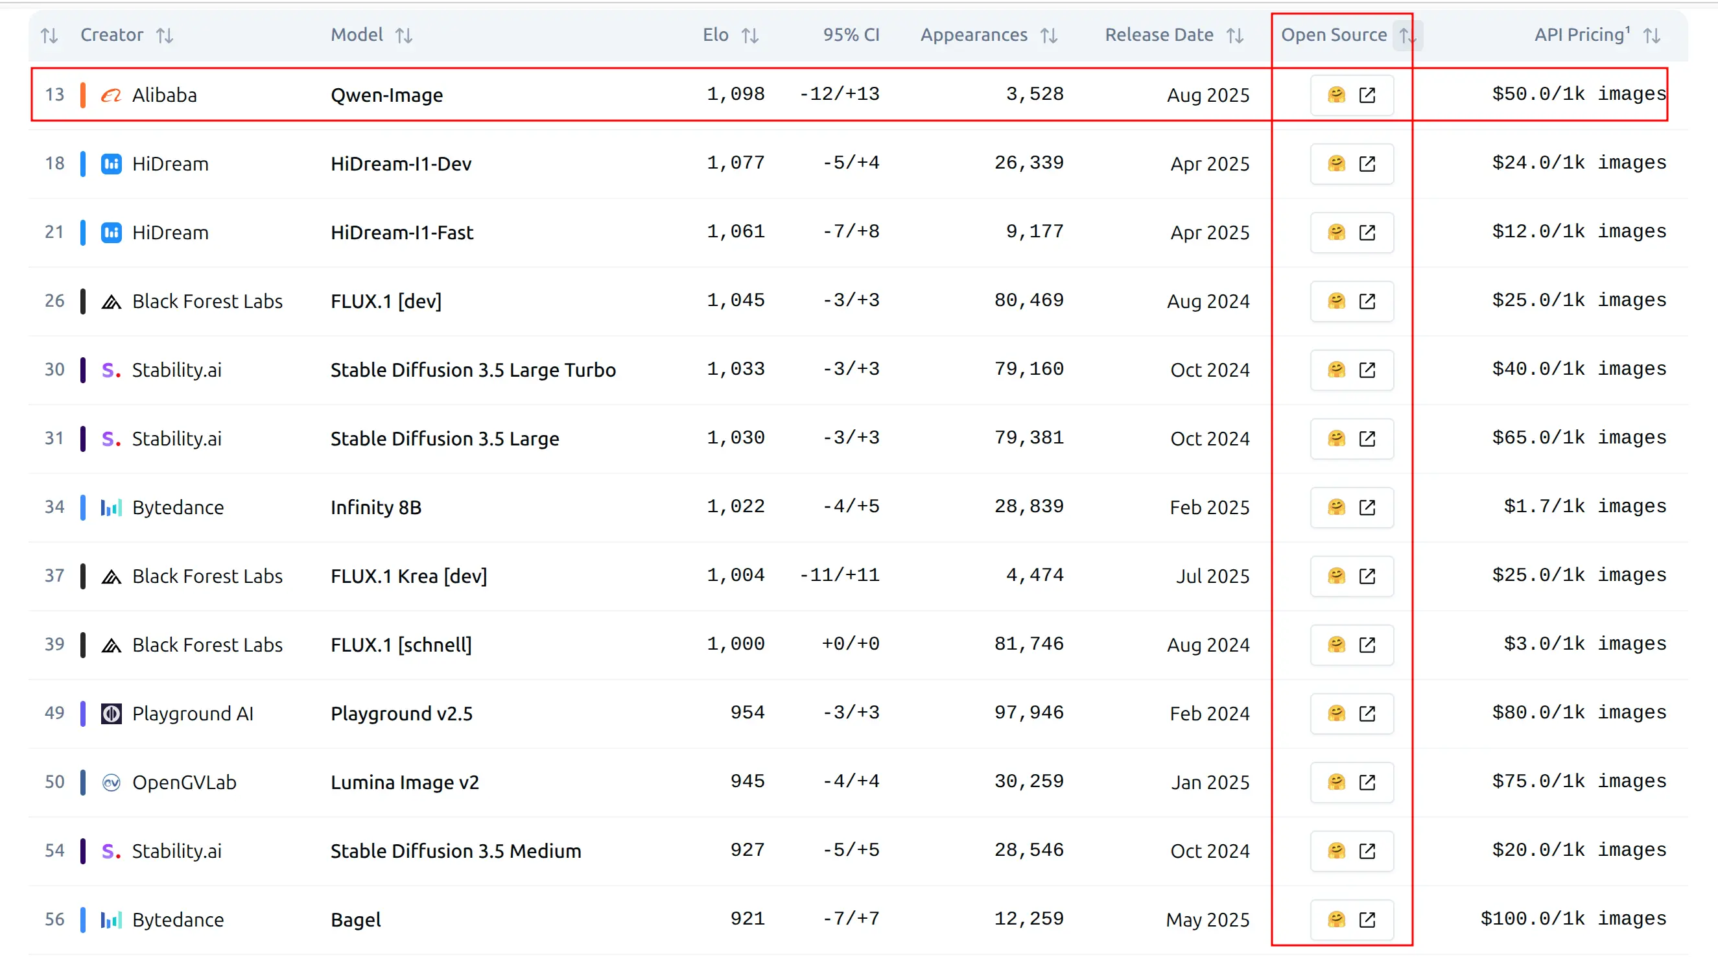1718x957 pixels.
Task: Click the 95% CI column header
Action: (x=851, y=34)
